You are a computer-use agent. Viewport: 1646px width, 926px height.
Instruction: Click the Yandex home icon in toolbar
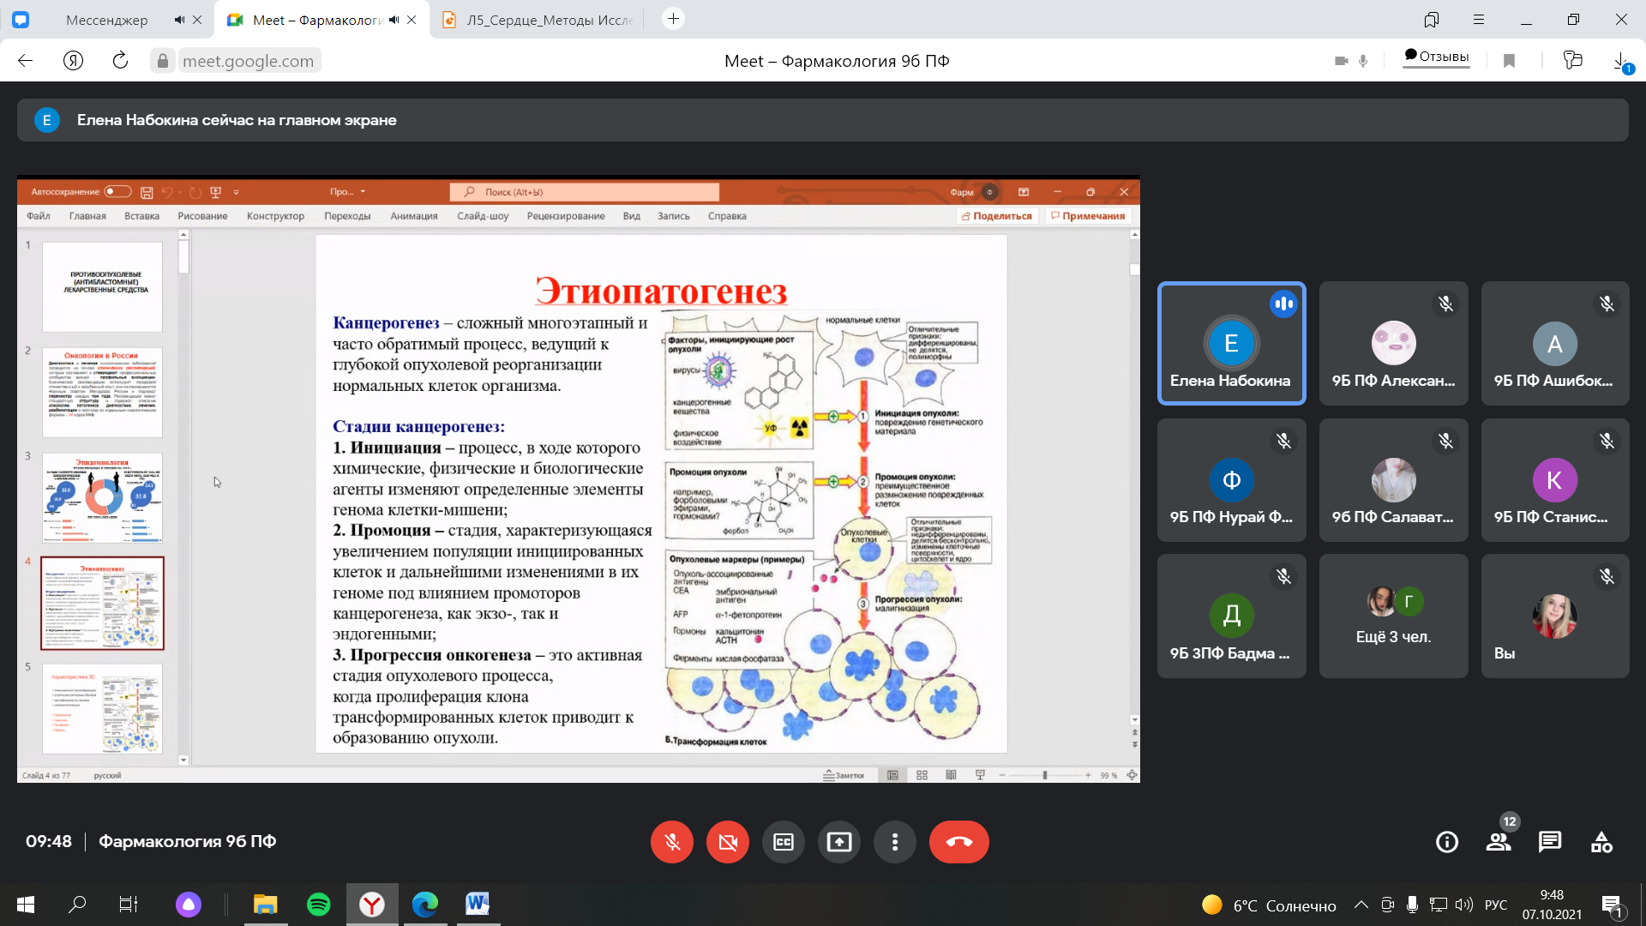pos(74,60)
